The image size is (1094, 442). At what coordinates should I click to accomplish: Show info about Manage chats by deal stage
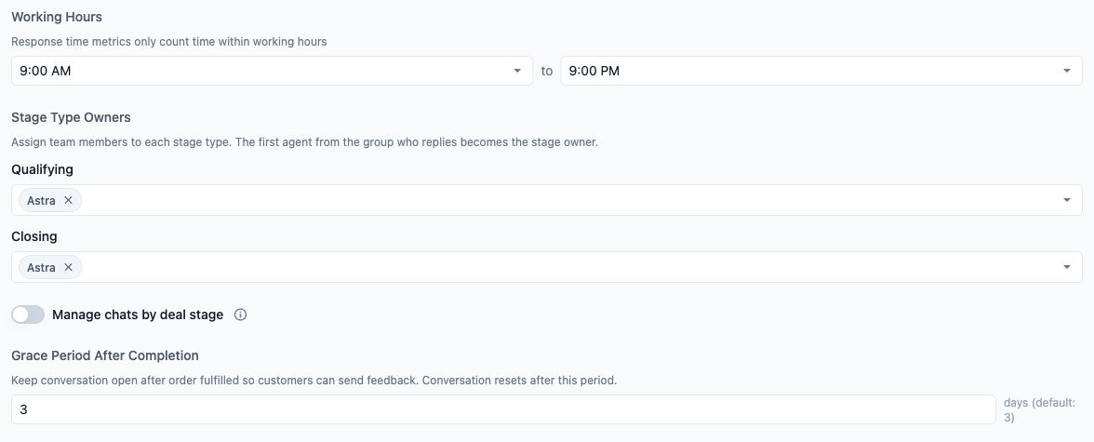click(241, 315)
